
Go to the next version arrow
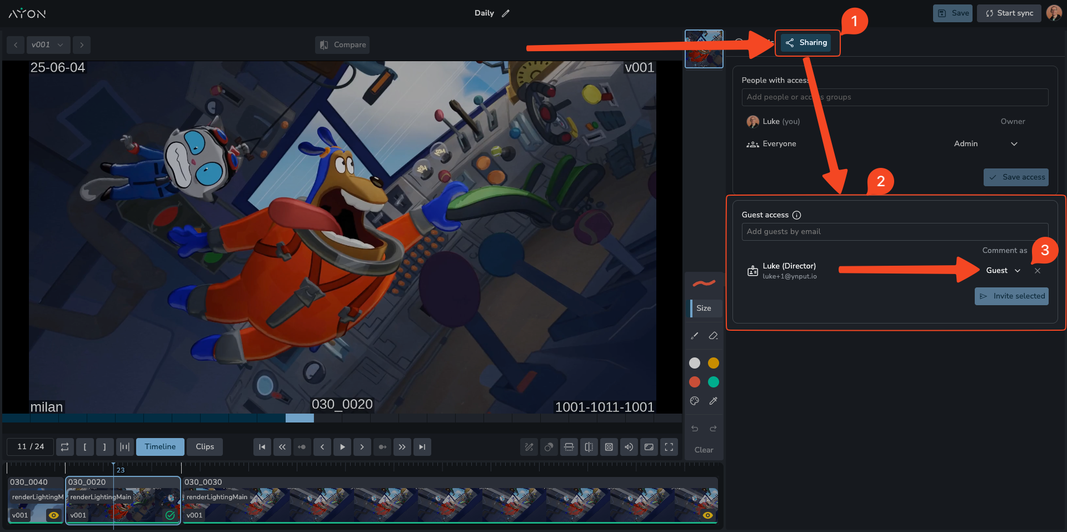[x=82, y=45]
